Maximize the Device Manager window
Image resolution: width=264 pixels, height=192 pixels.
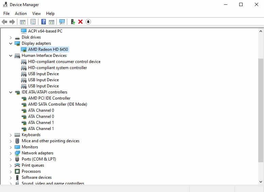coord(241,4)
